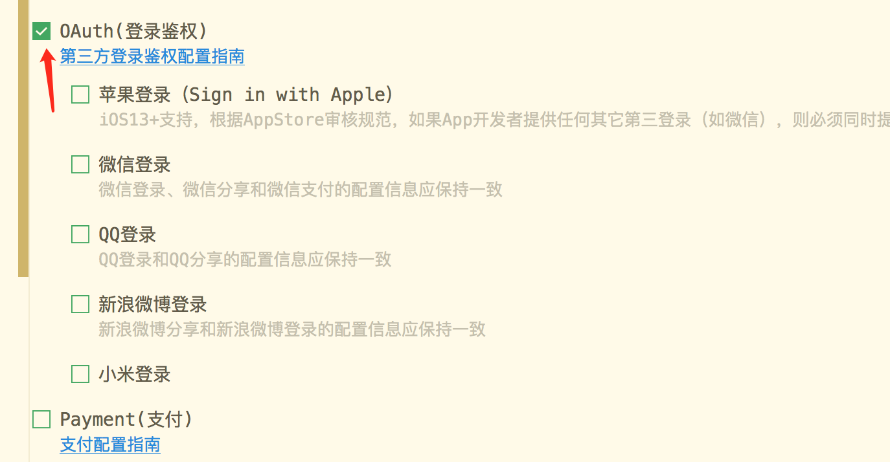Select the 小米登录 checkbox
890x462 pixels.
click(80, 374)
